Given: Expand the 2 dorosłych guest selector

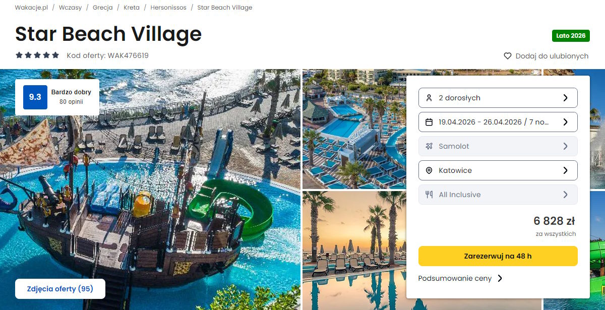Looking at the screenshot, I should (x=498, y=98).
